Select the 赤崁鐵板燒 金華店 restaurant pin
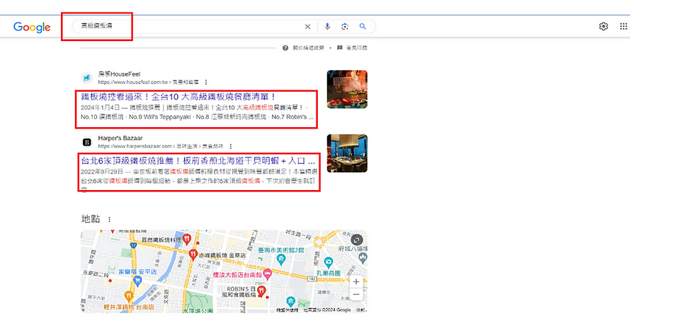This screenshot has height=330, width=694. click(x=193, y=254)
